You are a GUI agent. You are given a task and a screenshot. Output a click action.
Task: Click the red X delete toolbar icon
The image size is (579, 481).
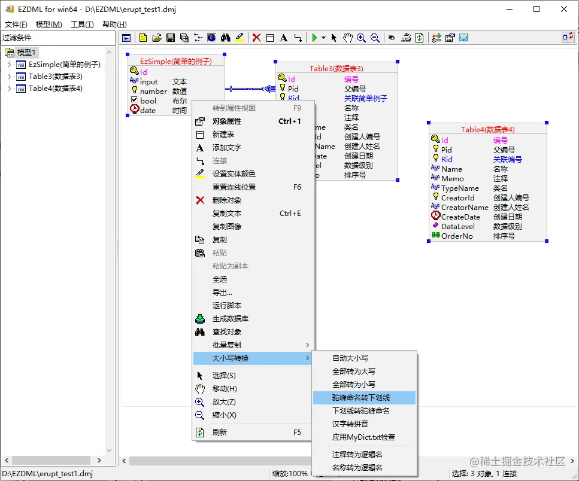(x=256, y=38)
